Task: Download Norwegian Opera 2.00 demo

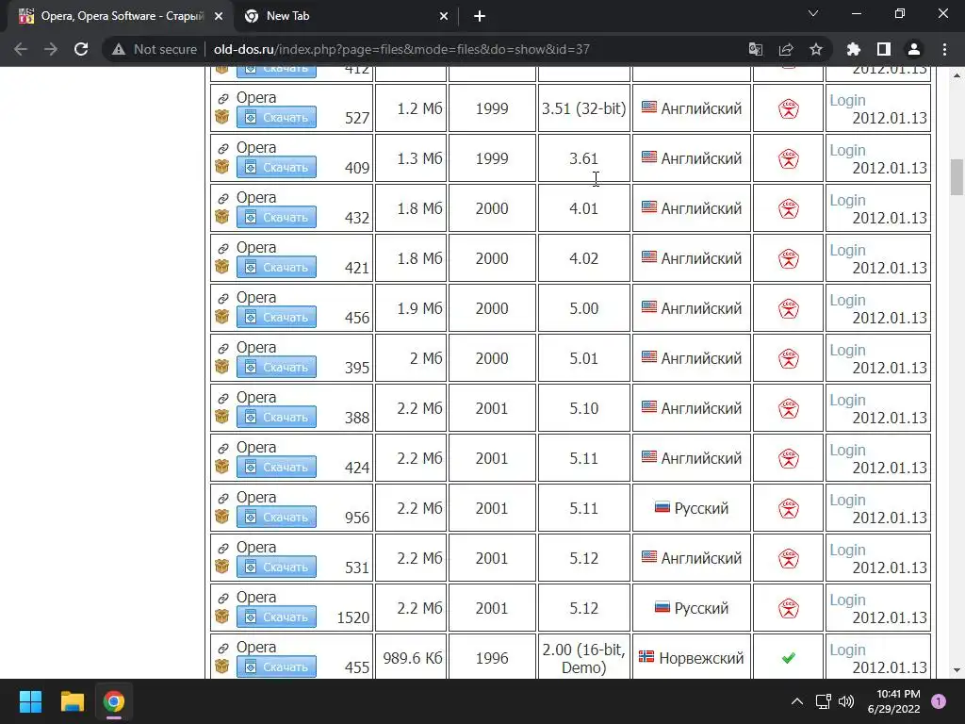Action: pos(276,666)
